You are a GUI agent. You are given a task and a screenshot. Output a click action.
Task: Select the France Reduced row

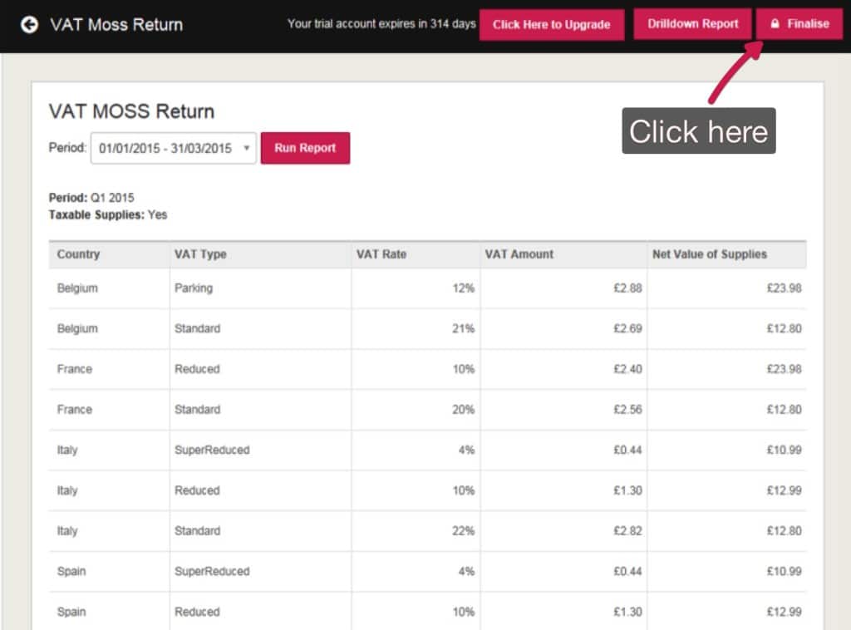[197, 369]
